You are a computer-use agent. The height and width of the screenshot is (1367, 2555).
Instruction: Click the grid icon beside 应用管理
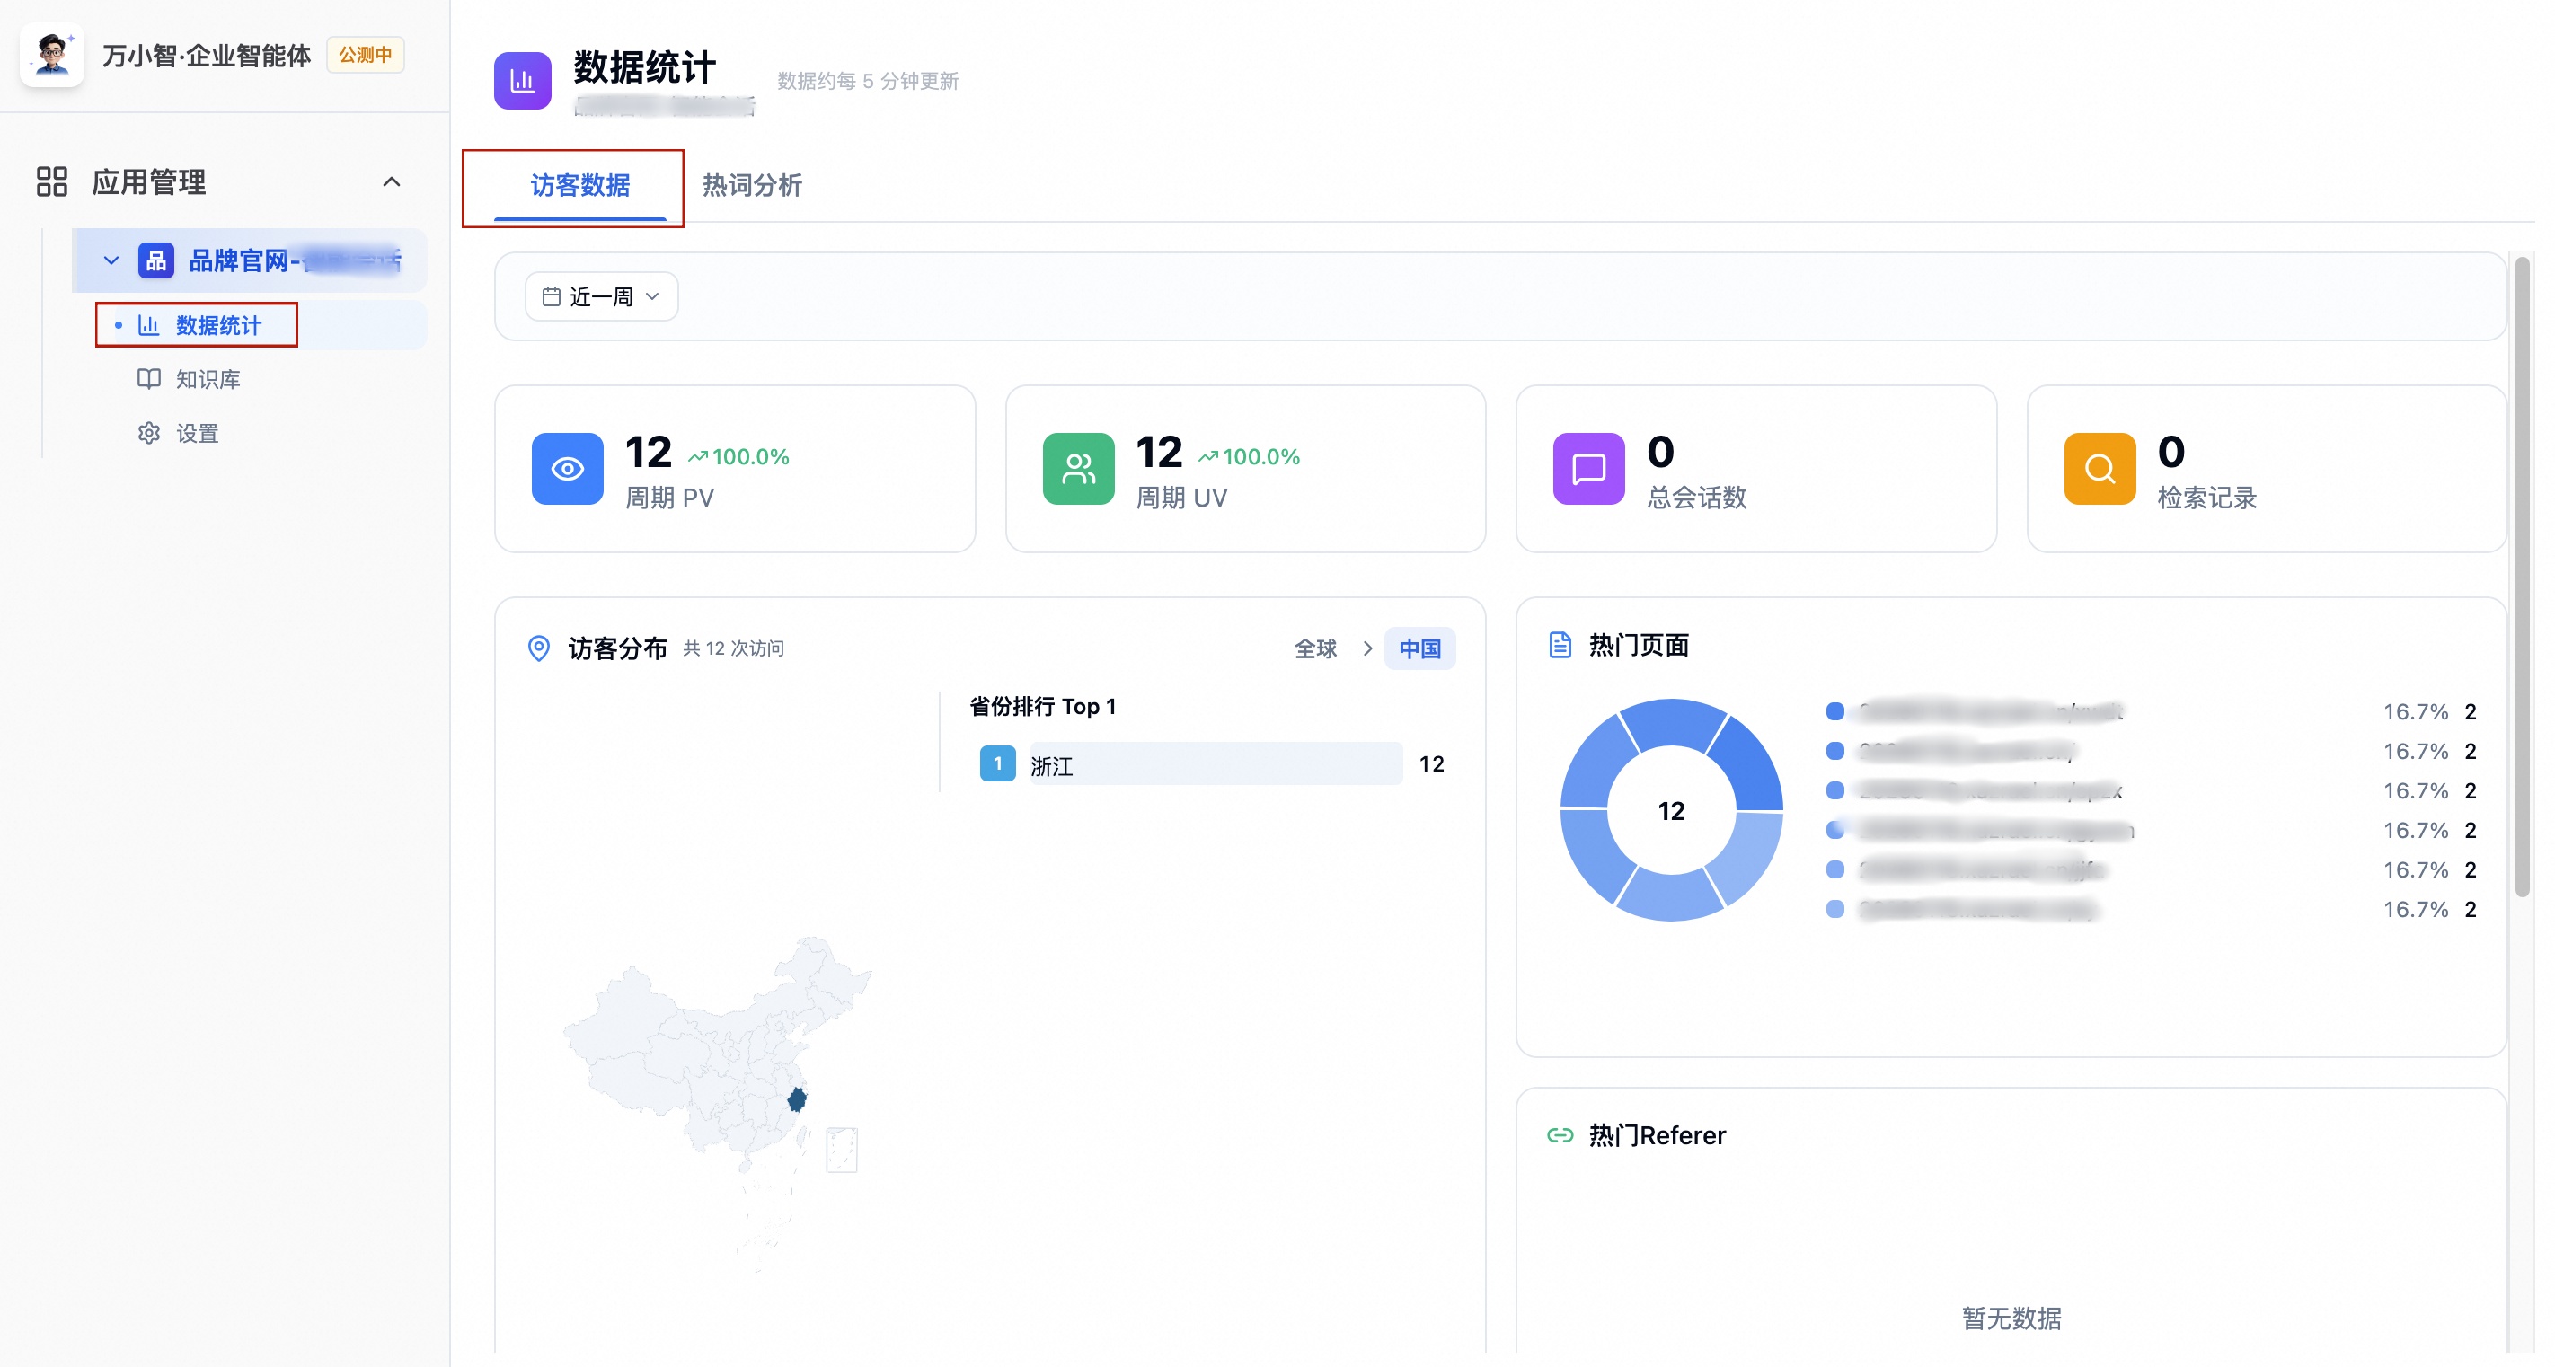50,181
